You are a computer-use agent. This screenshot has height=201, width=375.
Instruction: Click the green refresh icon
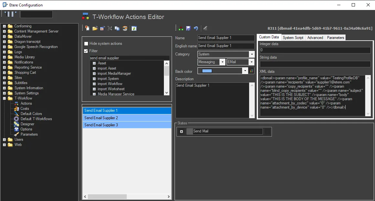[x=134, y=28]
